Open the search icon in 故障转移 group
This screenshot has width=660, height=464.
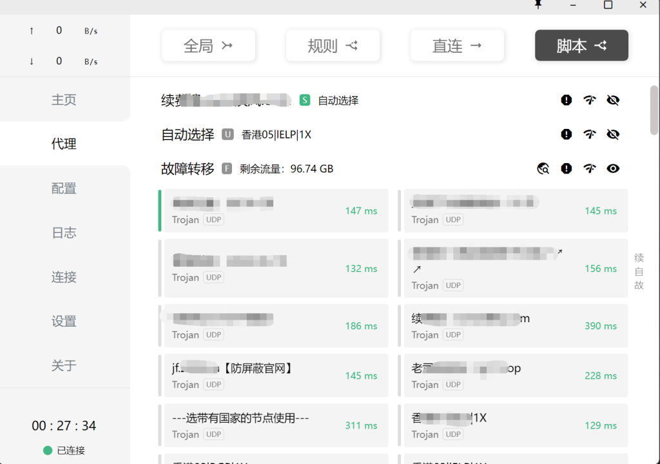[543, 168]
